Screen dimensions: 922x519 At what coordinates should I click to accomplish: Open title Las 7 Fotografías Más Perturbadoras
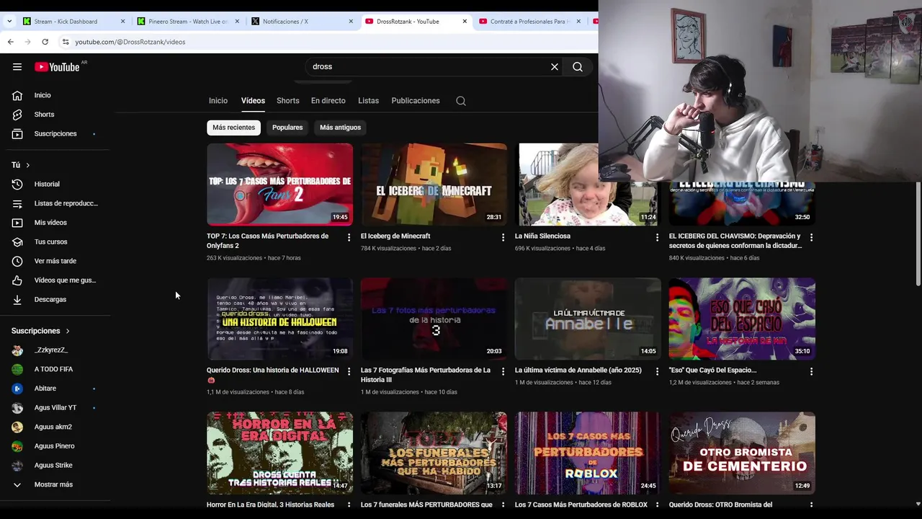(x=426, y=375)
